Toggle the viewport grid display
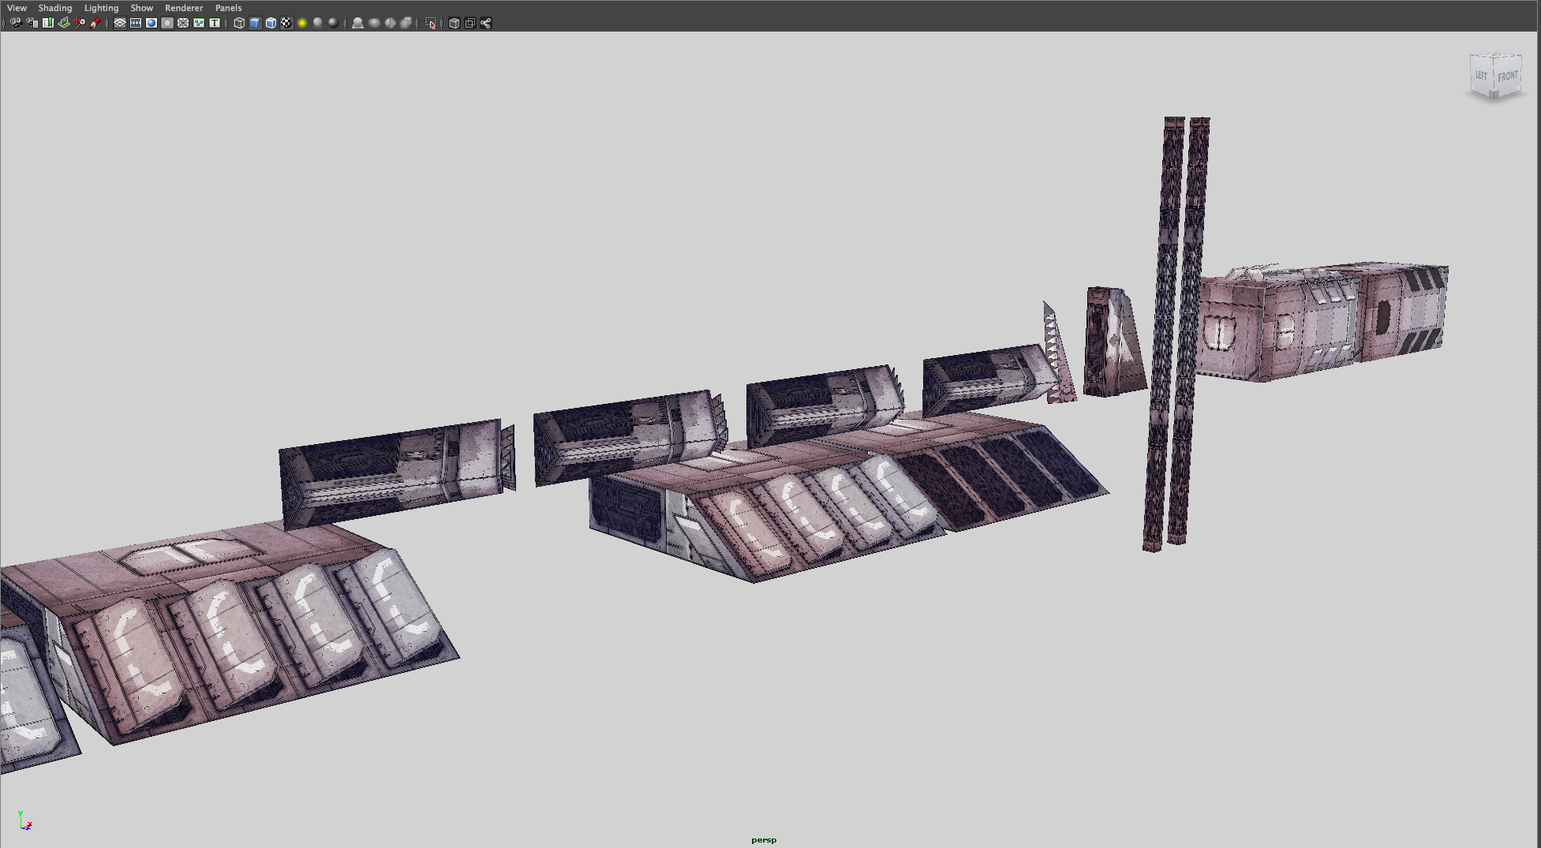 pyautogui.click(x=120, y=23)
